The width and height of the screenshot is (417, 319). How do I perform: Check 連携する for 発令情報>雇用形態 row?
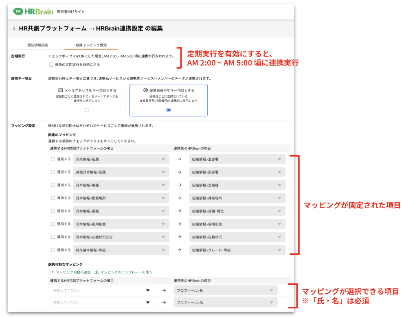click(53, 224)
